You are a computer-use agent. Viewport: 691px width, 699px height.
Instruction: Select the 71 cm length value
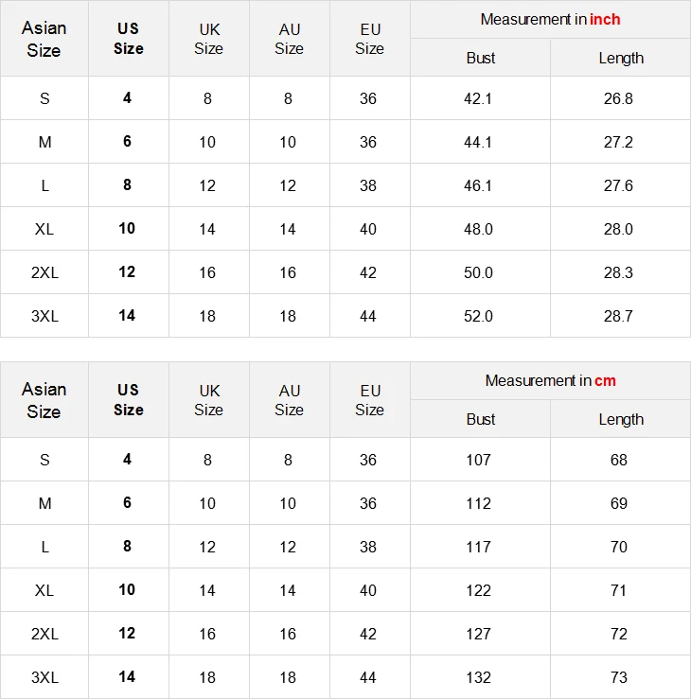coord(619,590)
